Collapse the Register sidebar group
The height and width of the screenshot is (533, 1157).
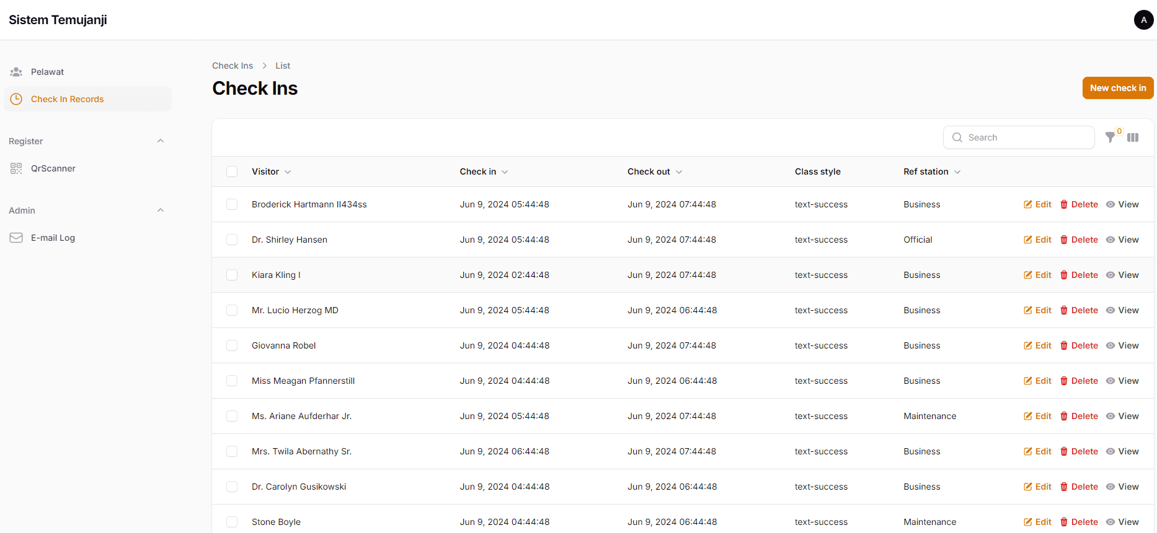pyautogui.click(x=161, y=141)
